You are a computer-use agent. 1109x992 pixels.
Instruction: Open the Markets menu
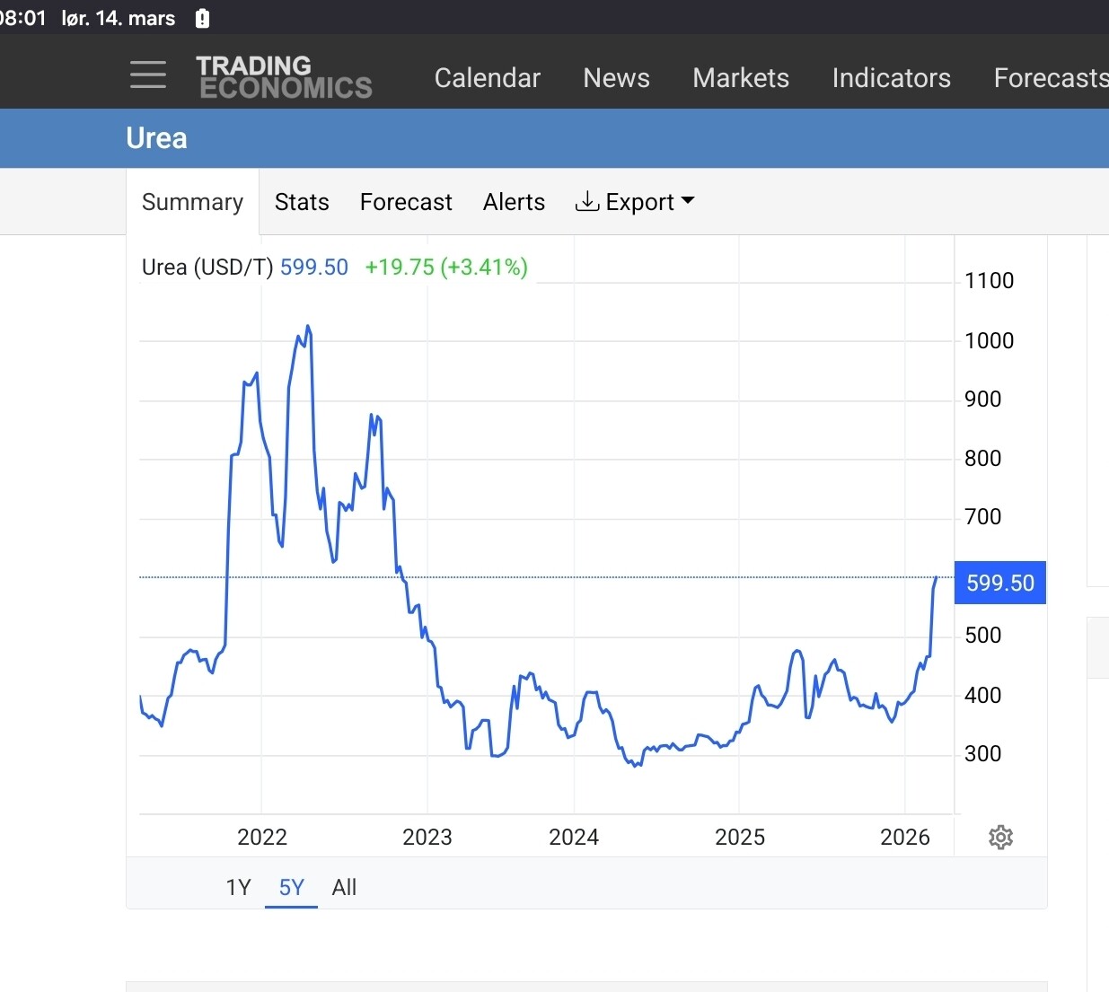tap(741, 78)
